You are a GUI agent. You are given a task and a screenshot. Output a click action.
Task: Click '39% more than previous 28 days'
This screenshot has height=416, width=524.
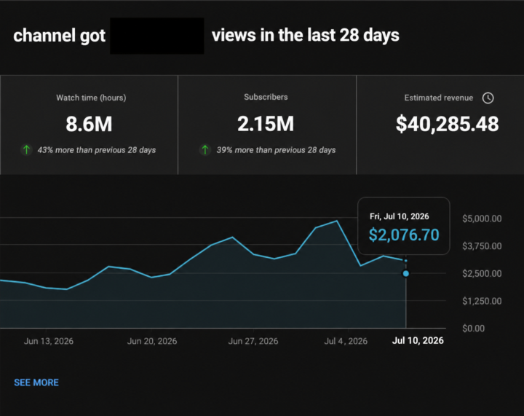(x=276, y=150)
